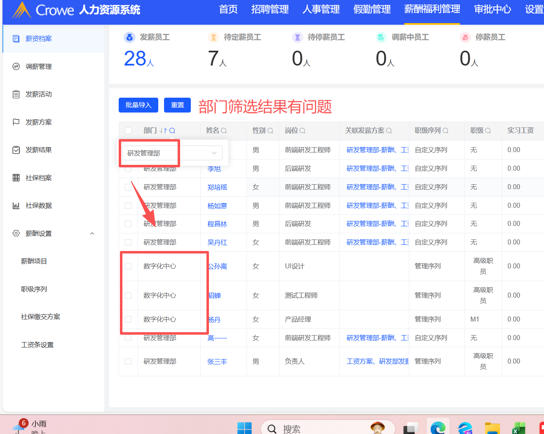Click the search icon in 性别 column header
The image size is (544, 434).
(x=270, y=131)
